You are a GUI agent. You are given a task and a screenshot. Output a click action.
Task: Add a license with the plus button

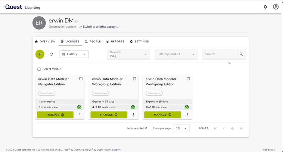[x=40, y=54]
